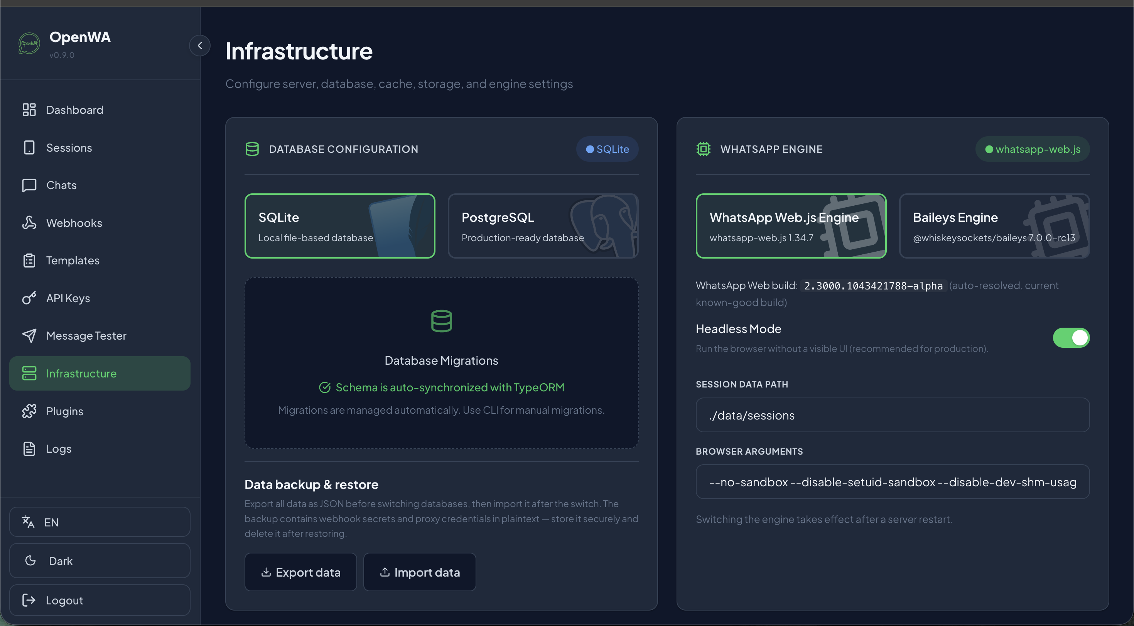Click the schema synchronized check icon
Image resolution: width=1134 pixels, height=626 pixels.
324,387
